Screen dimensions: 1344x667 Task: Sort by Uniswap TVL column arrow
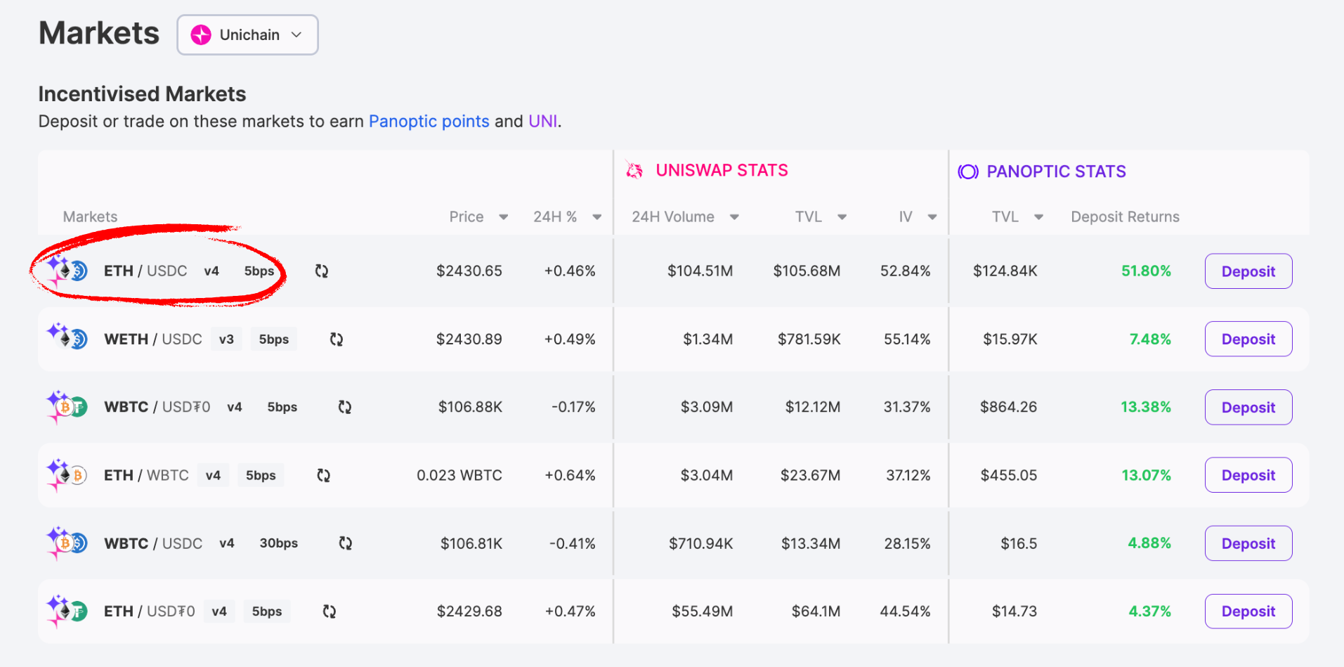pos(842,217)
